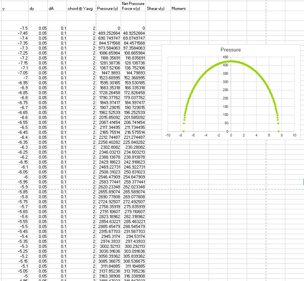Screen dimensions: 304x281
Task: Select net force cell 303.091636
Action: click(x=133, y=251)
